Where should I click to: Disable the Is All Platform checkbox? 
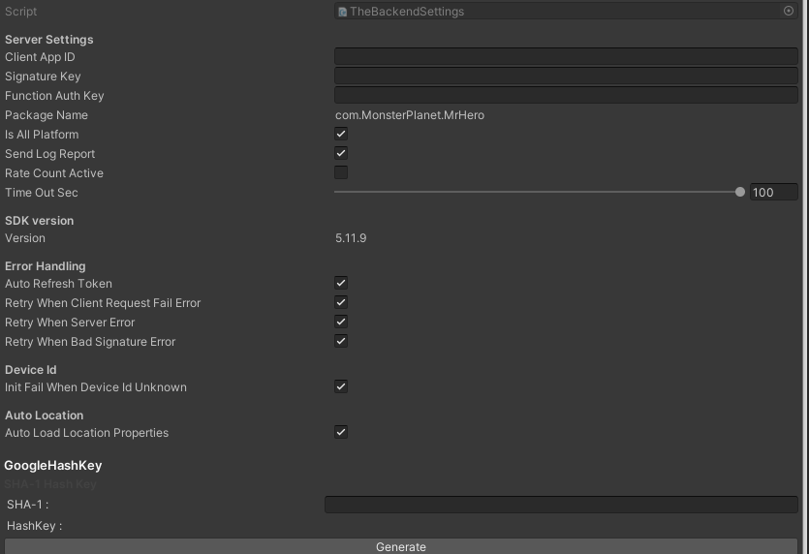pos(341,134)
